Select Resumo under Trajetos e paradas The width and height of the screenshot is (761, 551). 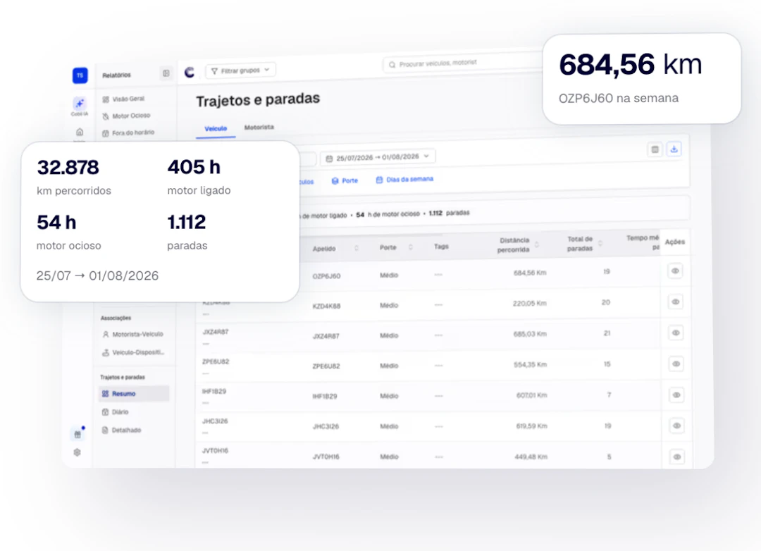134,394
